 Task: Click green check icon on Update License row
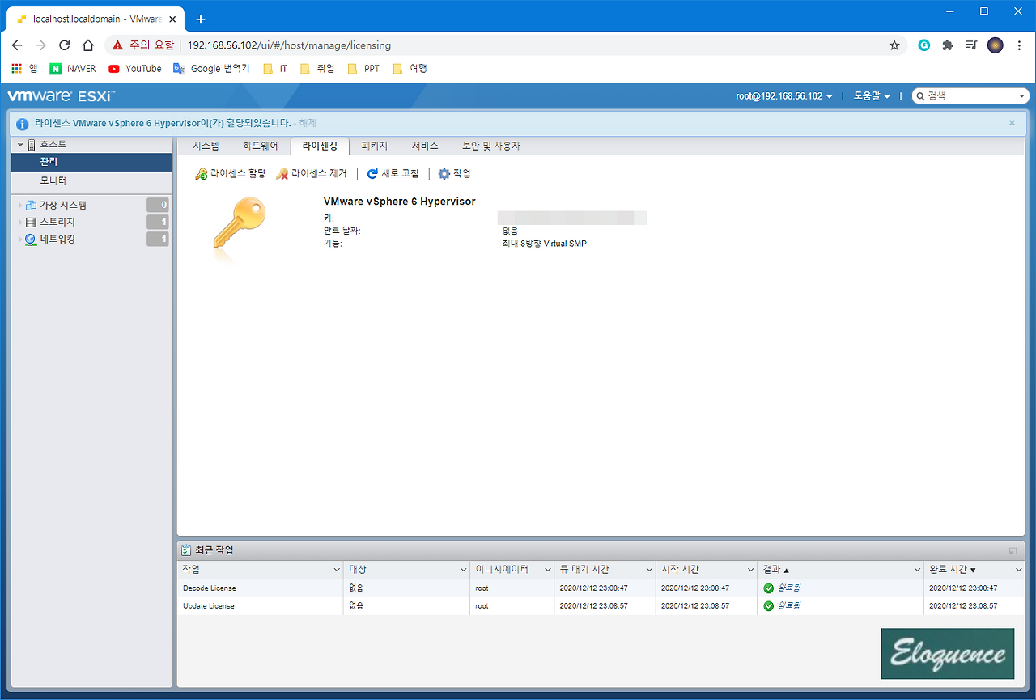(x=769, y=606)
